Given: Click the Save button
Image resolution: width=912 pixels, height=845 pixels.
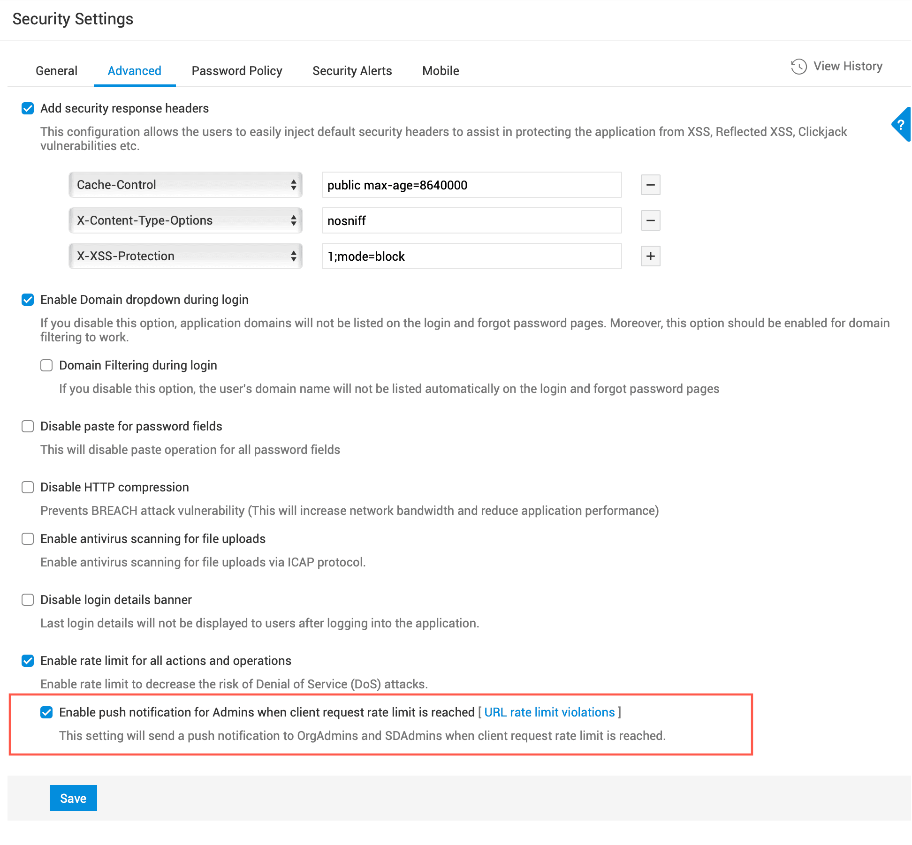Looking at the screenshot, I should click(x=73, y=798).
